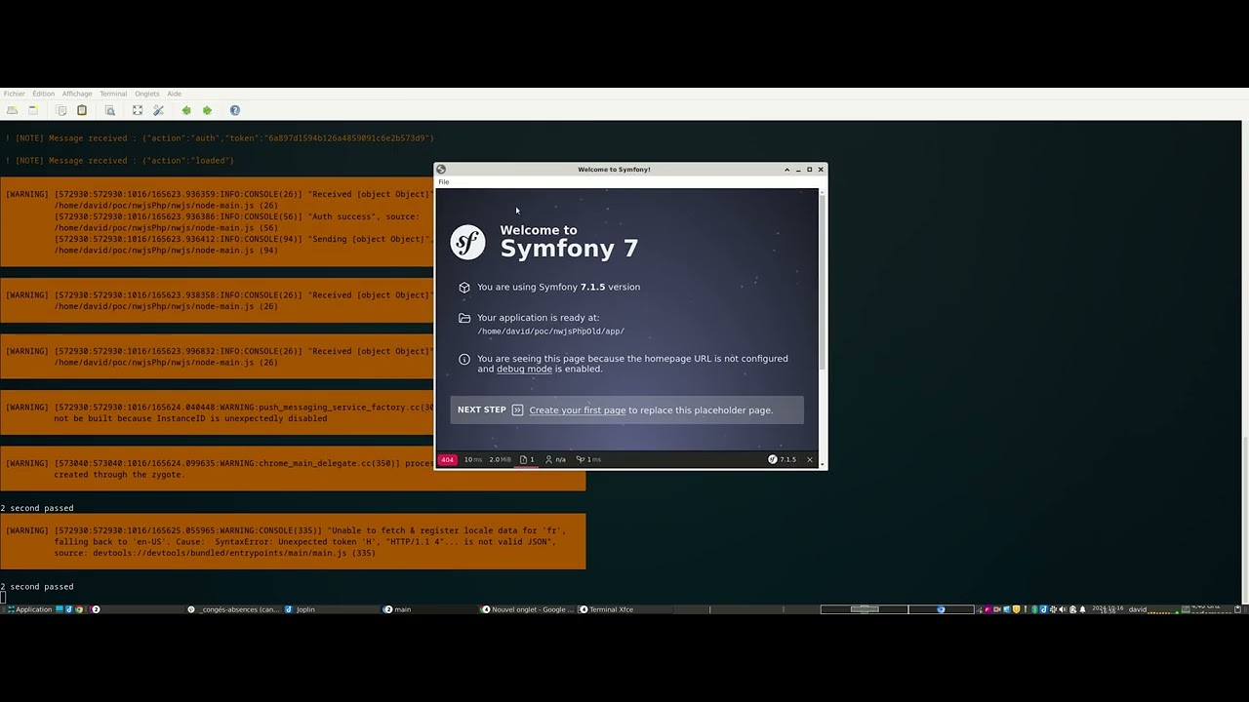Click the 2.0 MiB memory usage panel
The height and width of the screenshot is (702, 1249).
tap(500, 459)
